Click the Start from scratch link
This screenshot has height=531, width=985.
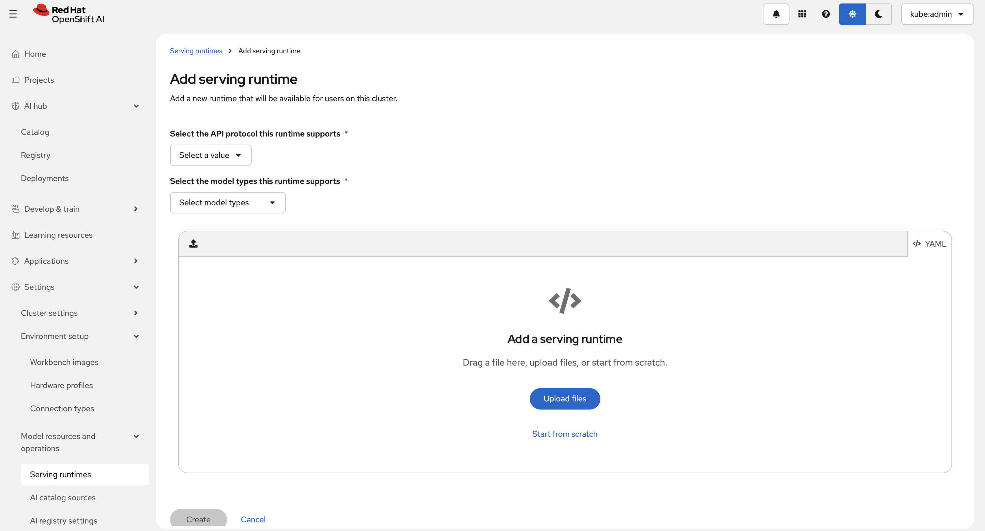pyautogui.click(x=565, y=434)
